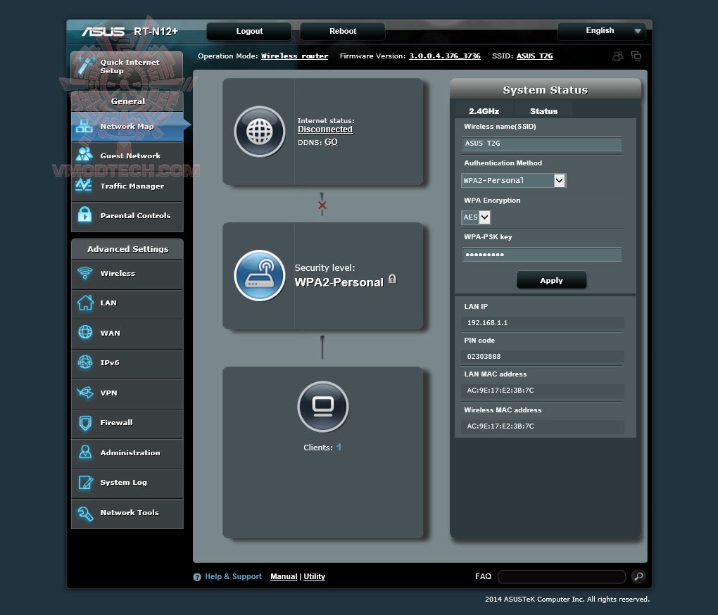Open the Authentication Method dropdown

click(513, 180)
